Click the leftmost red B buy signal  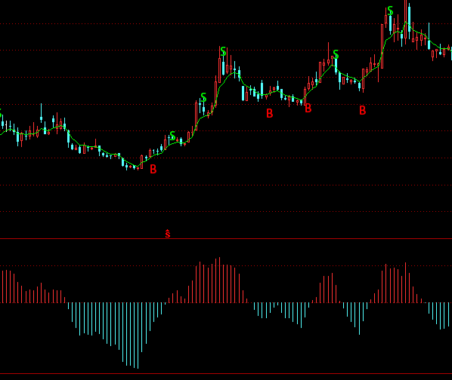[x=153, y=169]
